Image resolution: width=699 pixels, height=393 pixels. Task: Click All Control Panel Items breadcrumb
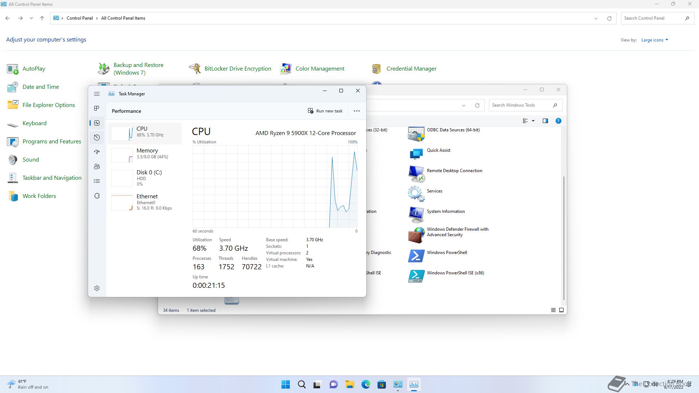click(x=123, y=18)
